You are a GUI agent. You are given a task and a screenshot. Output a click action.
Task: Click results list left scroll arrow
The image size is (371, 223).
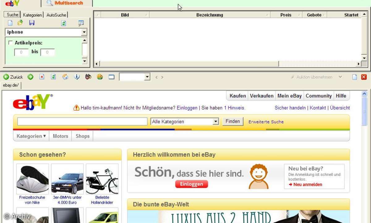(96, 64)
